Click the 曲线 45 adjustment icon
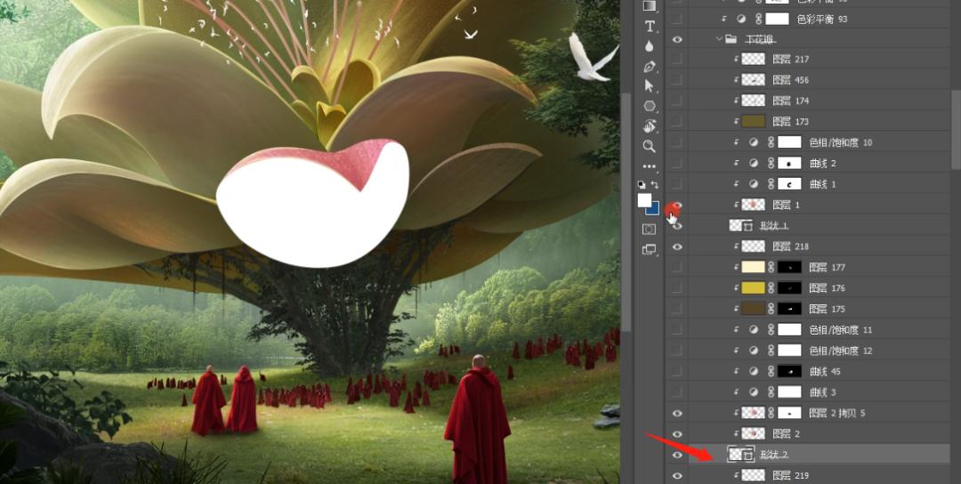Screen dimensions: 961x484 [x=754, y=371]
